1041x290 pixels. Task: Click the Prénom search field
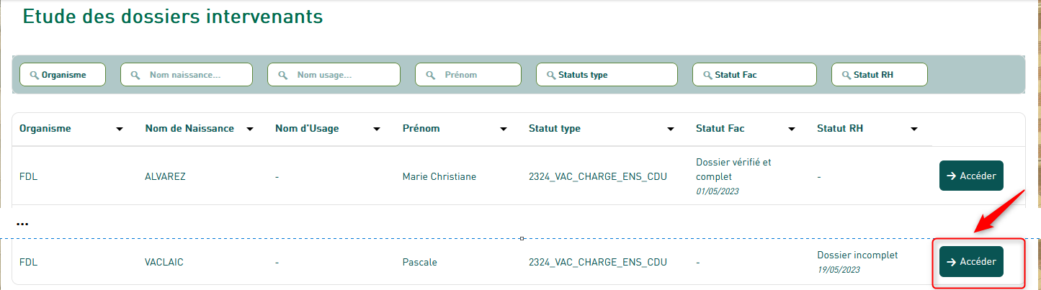tap(468, 75)
